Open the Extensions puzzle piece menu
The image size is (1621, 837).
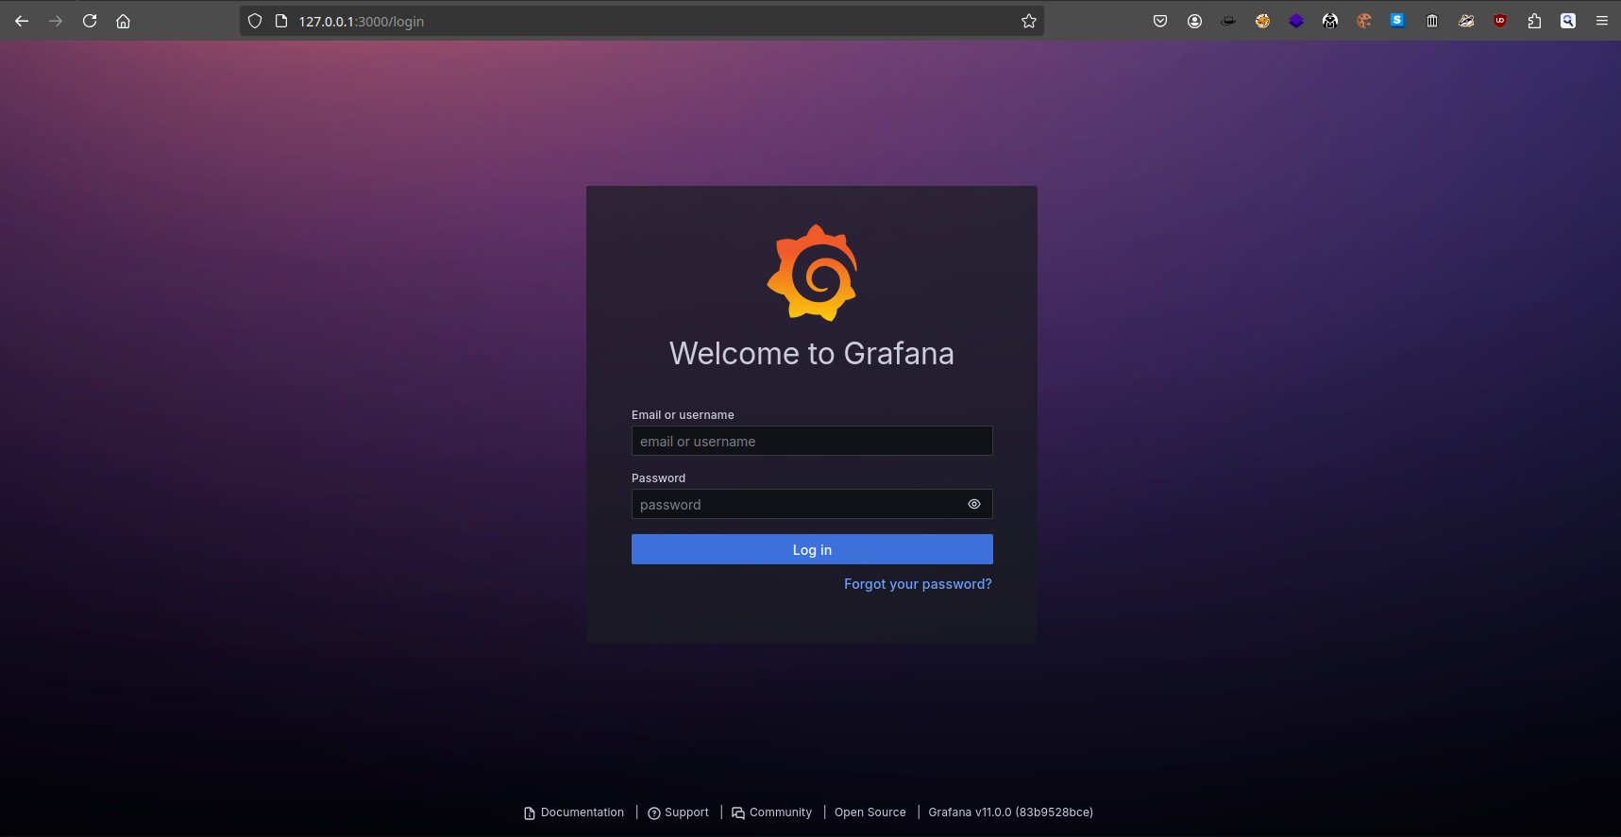tap(1534, 21)
